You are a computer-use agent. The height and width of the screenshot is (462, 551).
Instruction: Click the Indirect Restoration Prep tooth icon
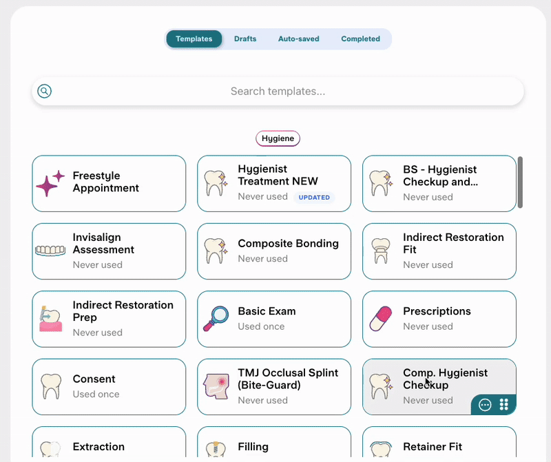click(x=50, y=319)
